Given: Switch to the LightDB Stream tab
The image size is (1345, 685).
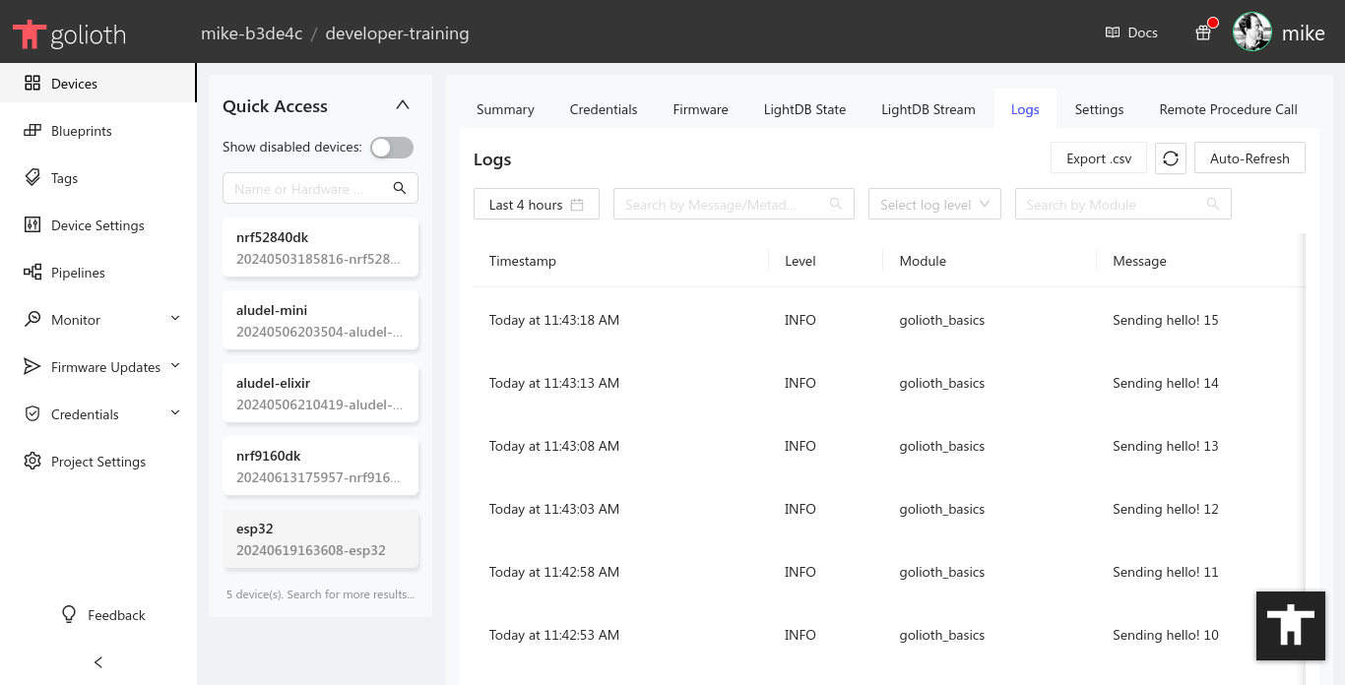Looking at the screenshot, I should click(x=928, y=109).
